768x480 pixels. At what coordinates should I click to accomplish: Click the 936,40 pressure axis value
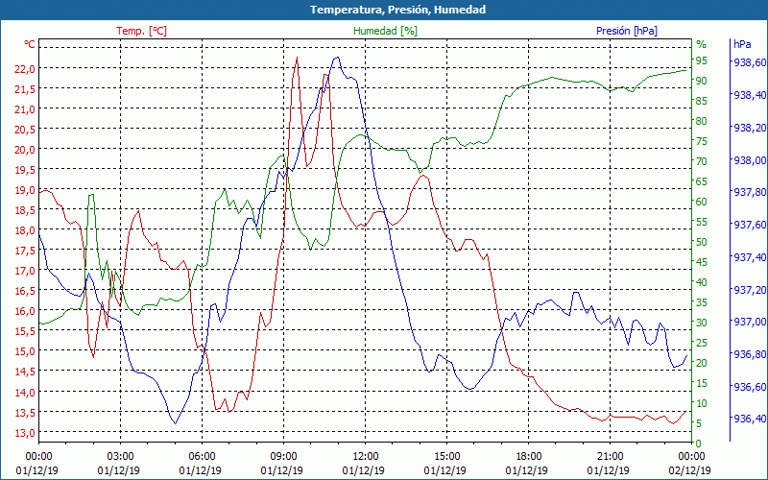click(750, 419)
